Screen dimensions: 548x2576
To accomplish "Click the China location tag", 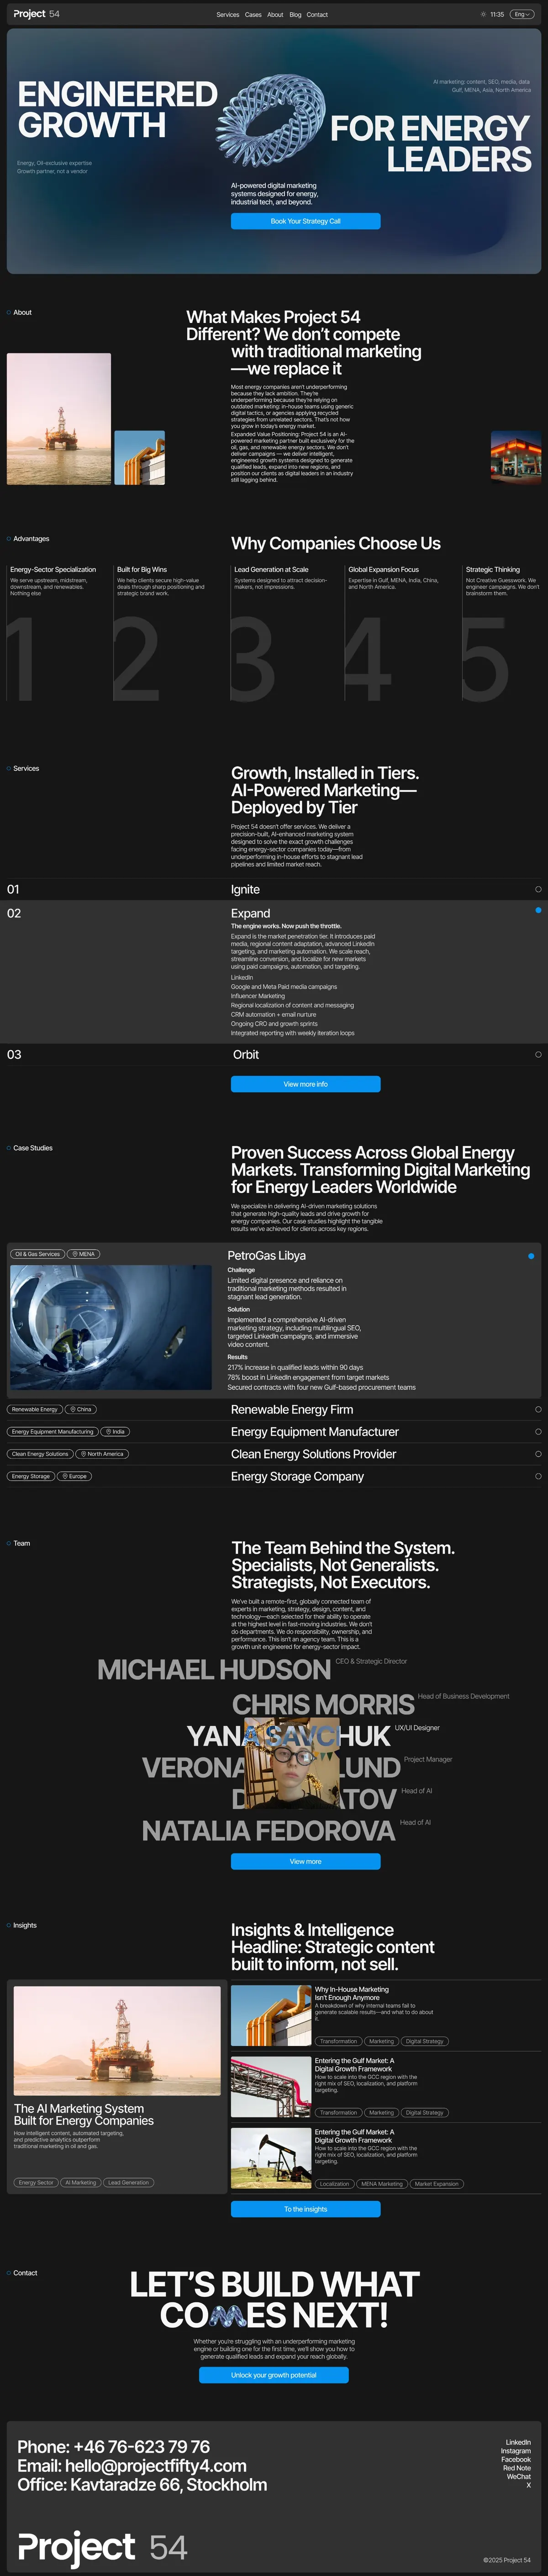I will [81, 1410].
